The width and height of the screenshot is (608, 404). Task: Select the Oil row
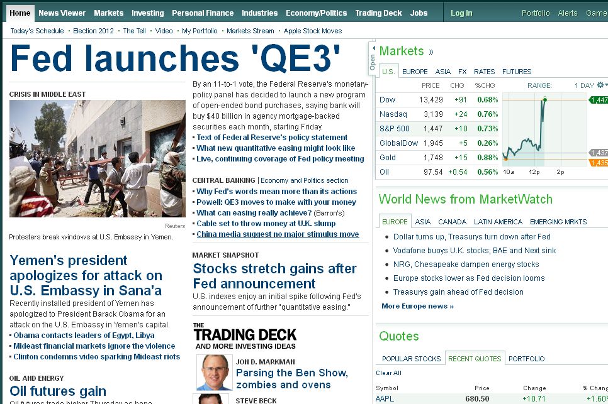[438, 172]
